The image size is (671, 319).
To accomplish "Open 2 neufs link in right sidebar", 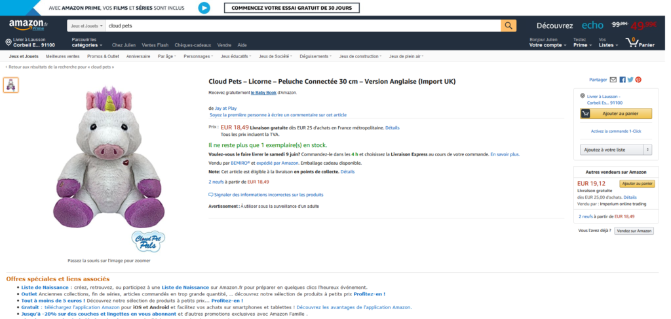I will point(585,216).
